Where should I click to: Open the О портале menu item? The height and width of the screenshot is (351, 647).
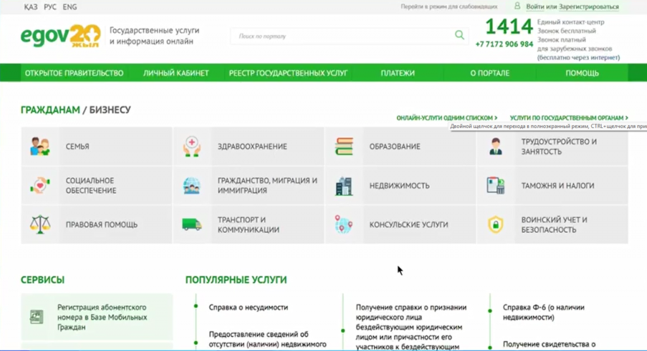pos(490,73)
